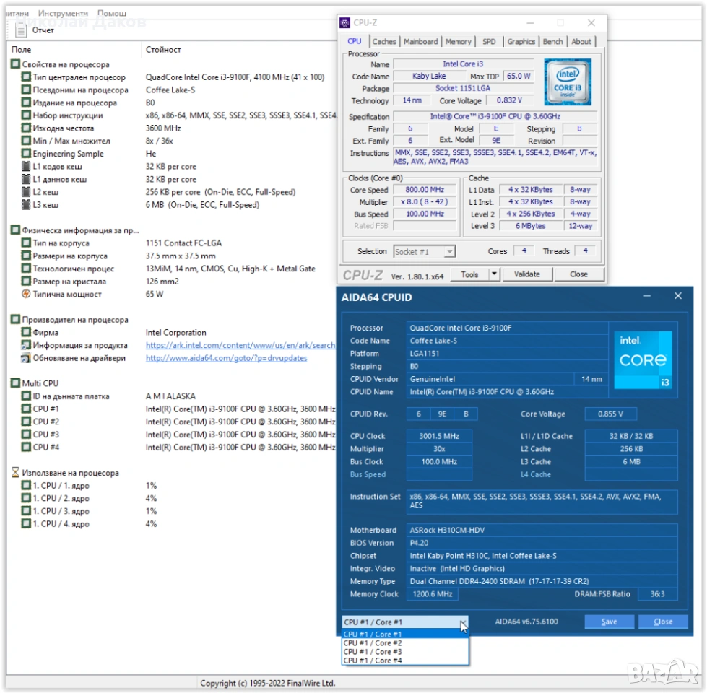707x693 pixels.
Task: Select the Типична мощност power icon
Action: [26, 295]
